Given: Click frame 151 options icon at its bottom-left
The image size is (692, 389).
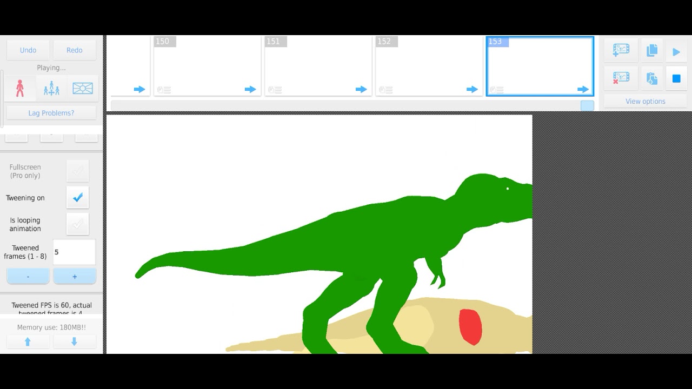Looking at the screenshot, I should [x=275, y=90].
